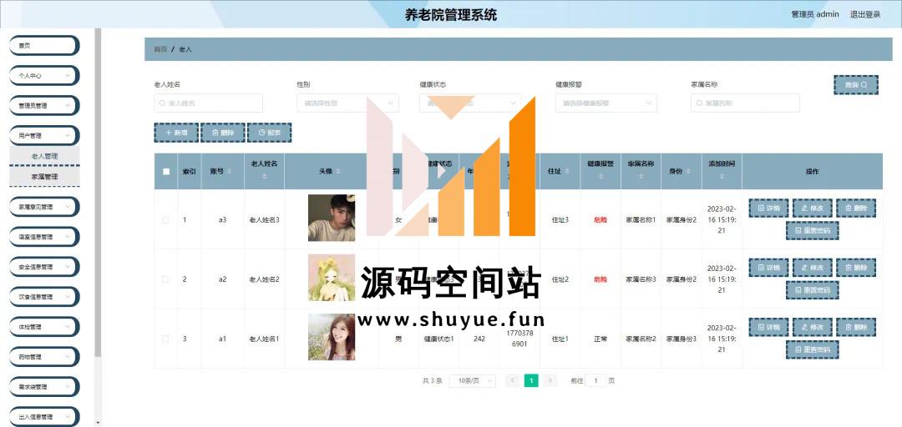Click the red 危险 cell in row a3

pyautogui.click(x=600, y=220)
